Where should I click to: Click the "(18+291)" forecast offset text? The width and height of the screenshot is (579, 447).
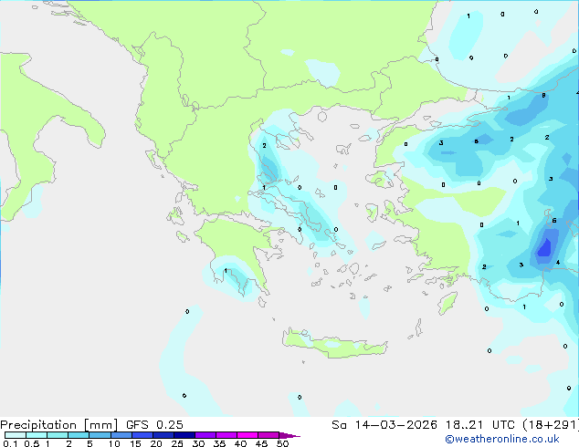coord(551,425)
